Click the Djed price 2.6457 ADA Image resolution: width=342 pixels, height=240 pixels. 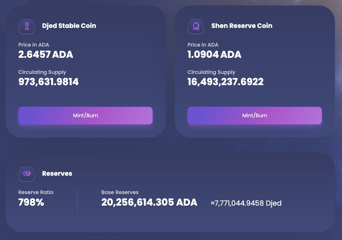tap(46, 55)
